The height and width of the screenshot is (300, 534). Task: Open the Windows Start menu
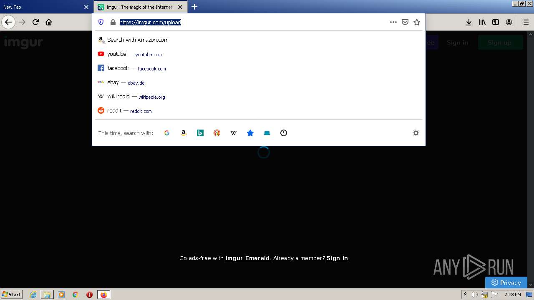pyautogui.click(x=11, y=295)
